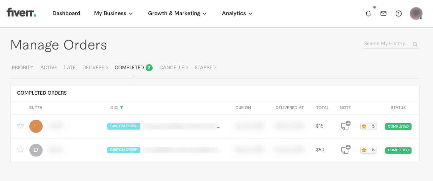Image resolution: width=433 pixels, height=181 pixels.
Task: Star the $15 order row
Action: [20, 126]
